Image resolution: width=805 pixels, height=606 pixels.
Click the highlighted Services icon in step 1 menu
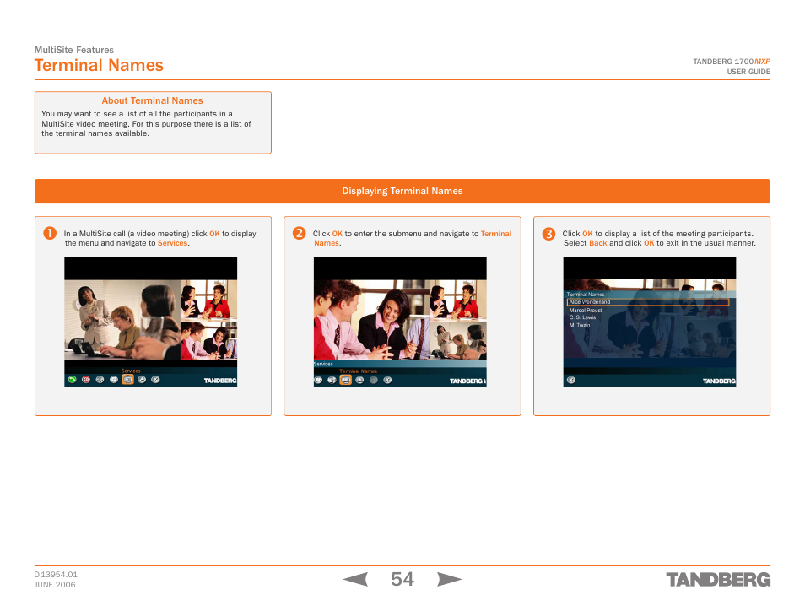[127, 380]
